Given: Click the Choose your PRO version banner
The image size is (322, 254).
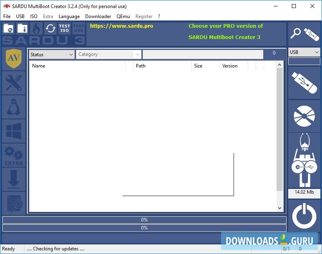Looking at the screenshot, I should pos(226,26).
